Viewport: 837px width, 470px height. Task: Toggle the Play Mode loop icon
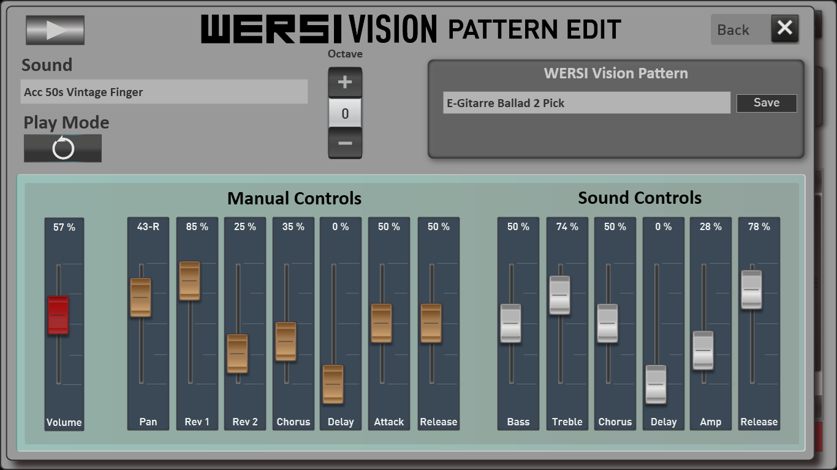(x=62, y=148)
